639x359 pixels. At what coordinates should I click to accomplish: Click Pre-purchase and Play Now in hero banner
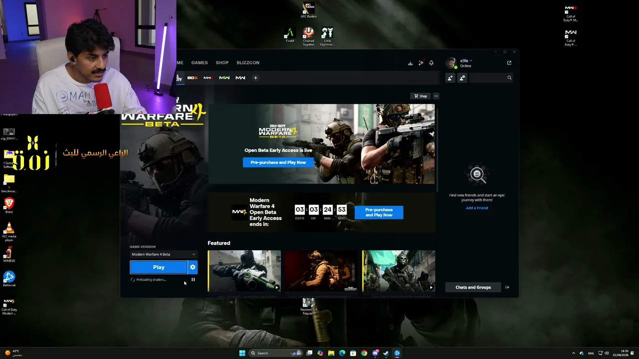pyautogui.click(x=278, y=163)
